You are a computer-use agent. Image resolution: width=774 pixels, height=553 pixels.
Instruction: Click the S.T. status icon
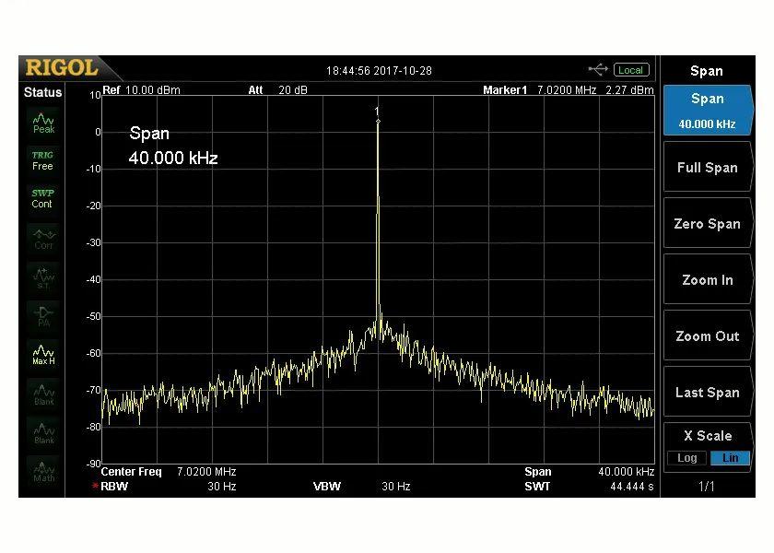pyautogui.click(x=43, y=276)
